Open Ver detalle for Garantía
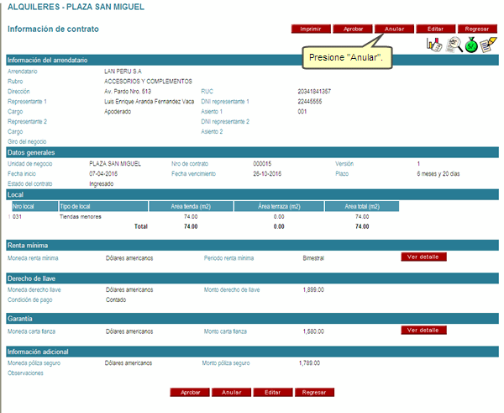This screenshot has width=504, height=413. point(423,331)
